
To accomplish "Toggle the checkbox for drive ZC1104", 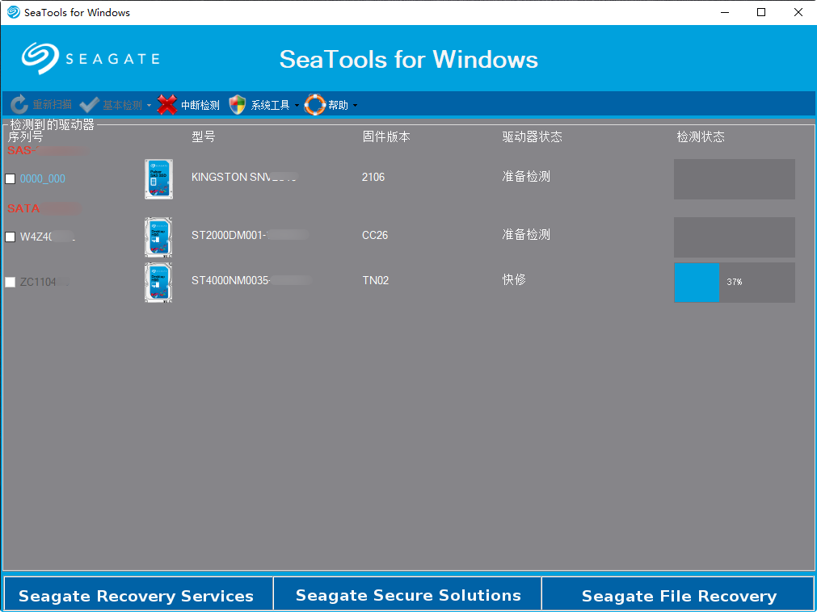I will [10, 282].
